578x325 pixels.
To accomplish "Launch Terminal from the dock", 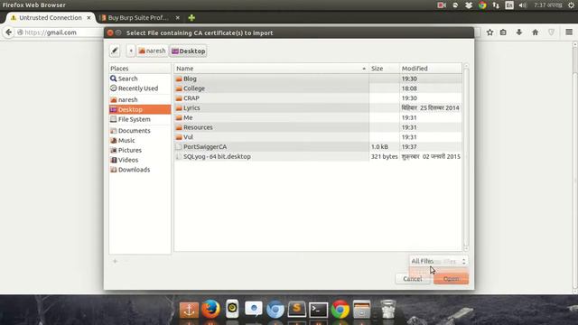I will click(319, 310).
